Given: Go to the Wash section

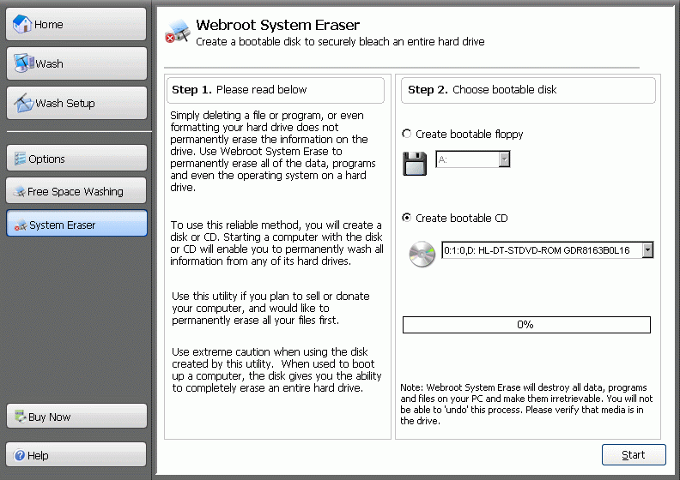Looking at the screenshot, I should [x=76, y=63].
